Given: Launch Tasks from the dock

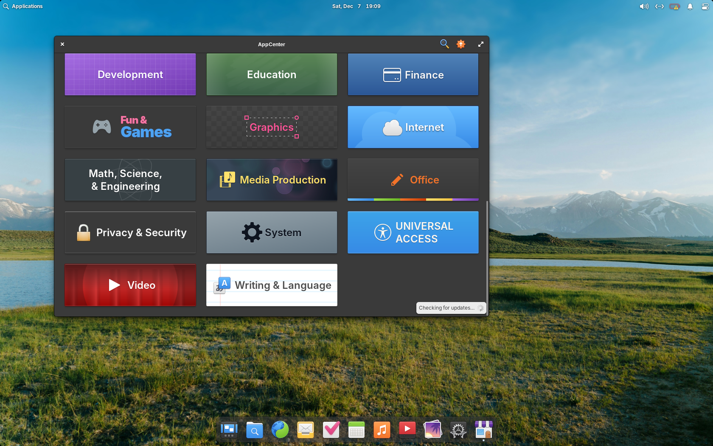Looking at the screenshot, I should 331,430.
